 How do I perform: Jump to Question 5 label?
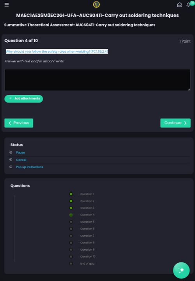coord(87,222)
